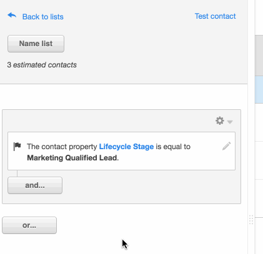Expand the dropdown arrow beside the gear
Viewport: 263px width, 254px height.
tap(230, 122)
